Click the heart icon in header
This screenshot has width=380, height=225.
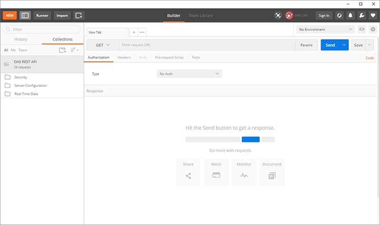[x=373, y=15]
